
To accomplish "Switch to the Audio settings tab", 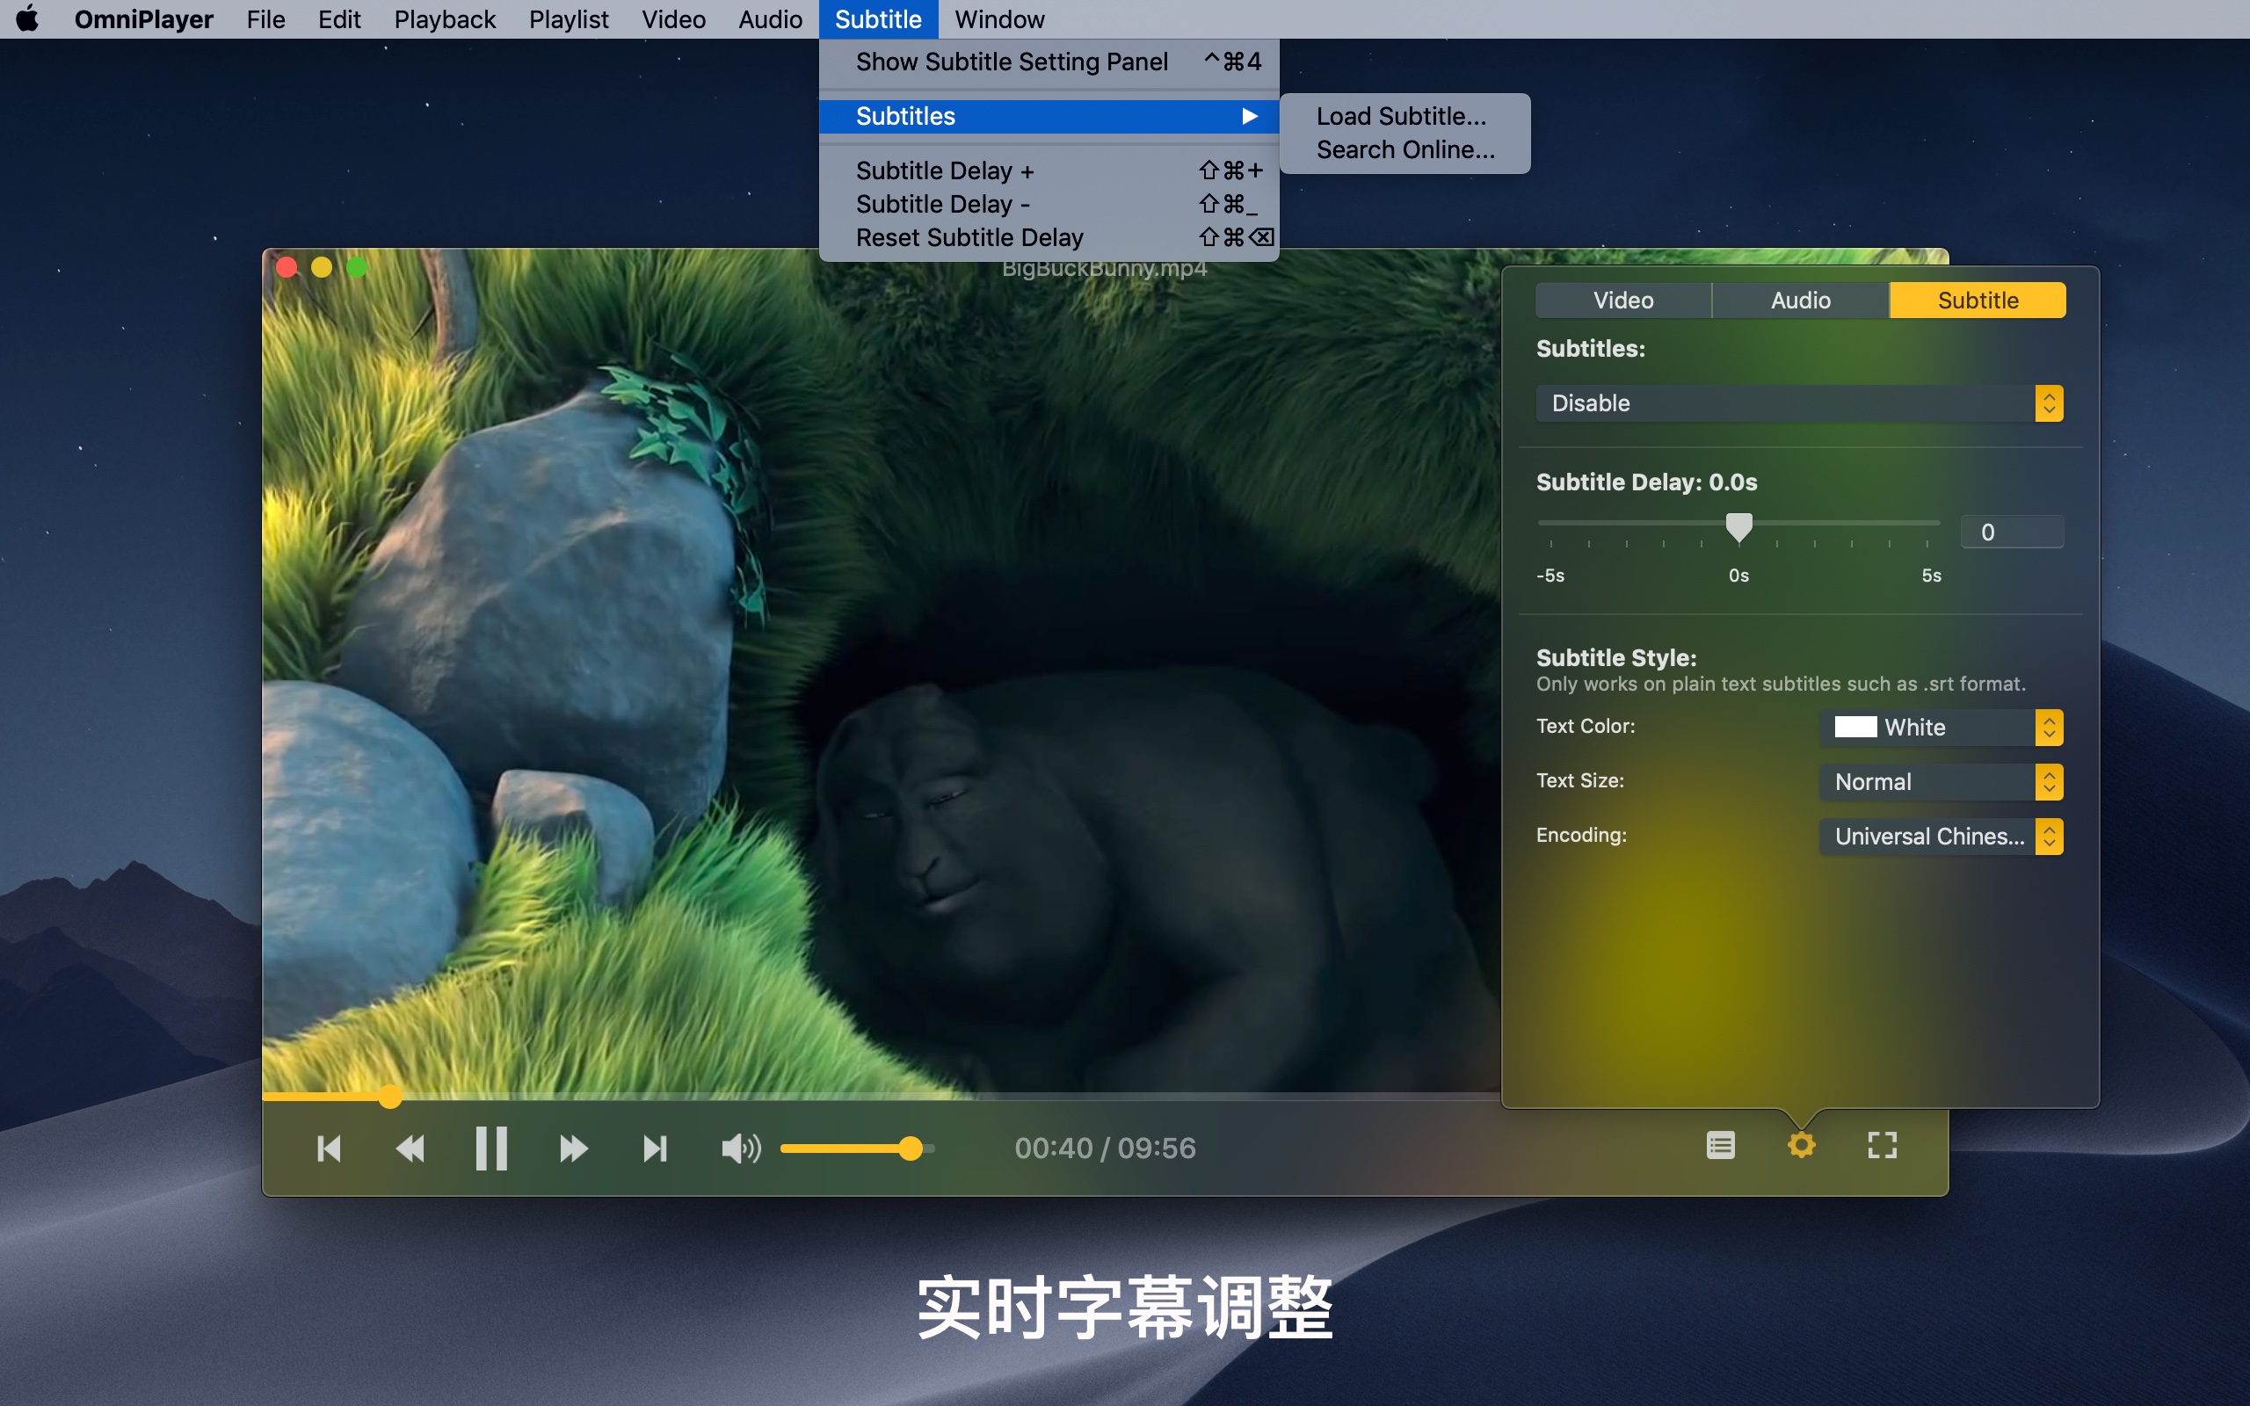I will click(x=1800, y=301).
